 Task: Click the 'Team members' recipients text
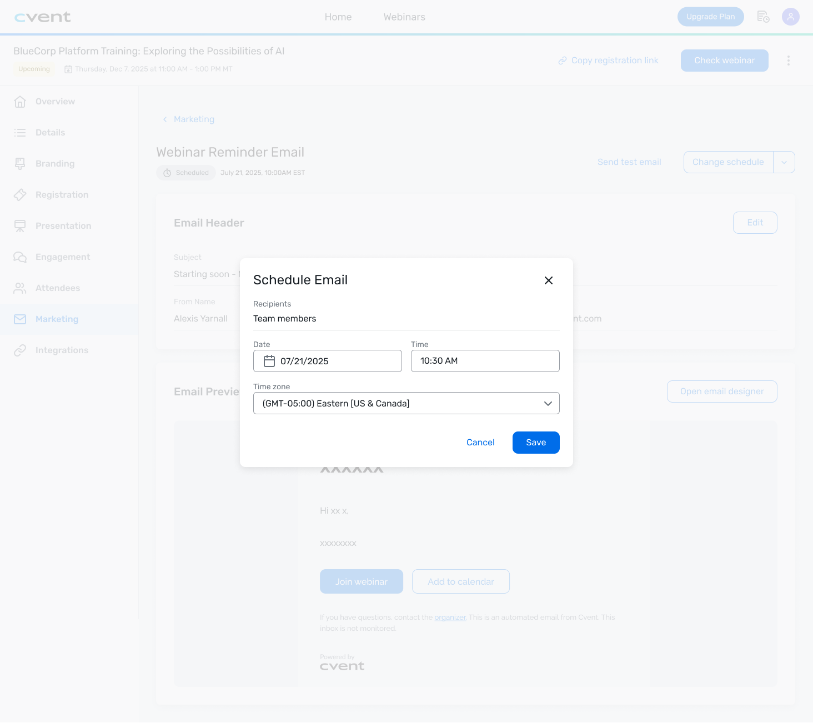tap(285, 319)
